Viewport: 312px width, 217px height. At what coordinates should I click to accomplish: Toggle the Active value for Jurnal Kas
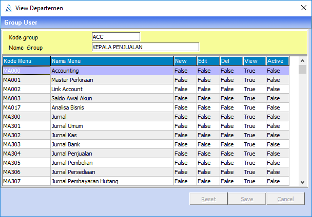277,135
